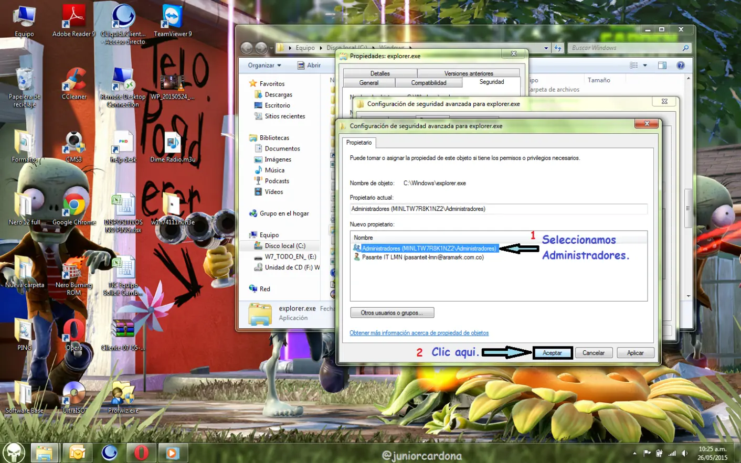The height and width of the screenshot is (463, 741).
Task: Open the Start menu skull button
Action: pos(14,452)
